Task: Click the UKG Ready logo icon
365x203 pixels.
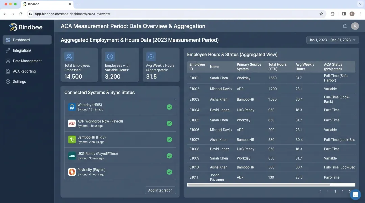Action: [72, 156]
